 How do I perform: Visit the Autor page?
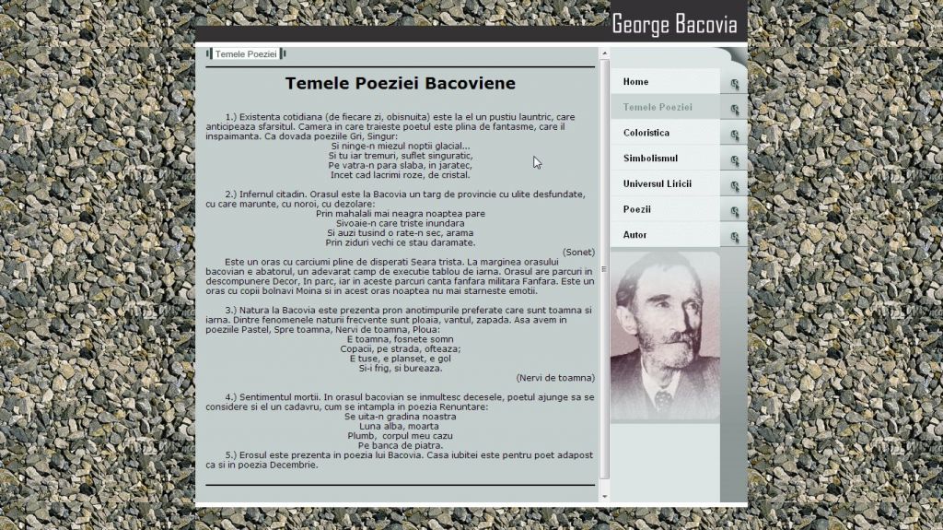point(634,235)
